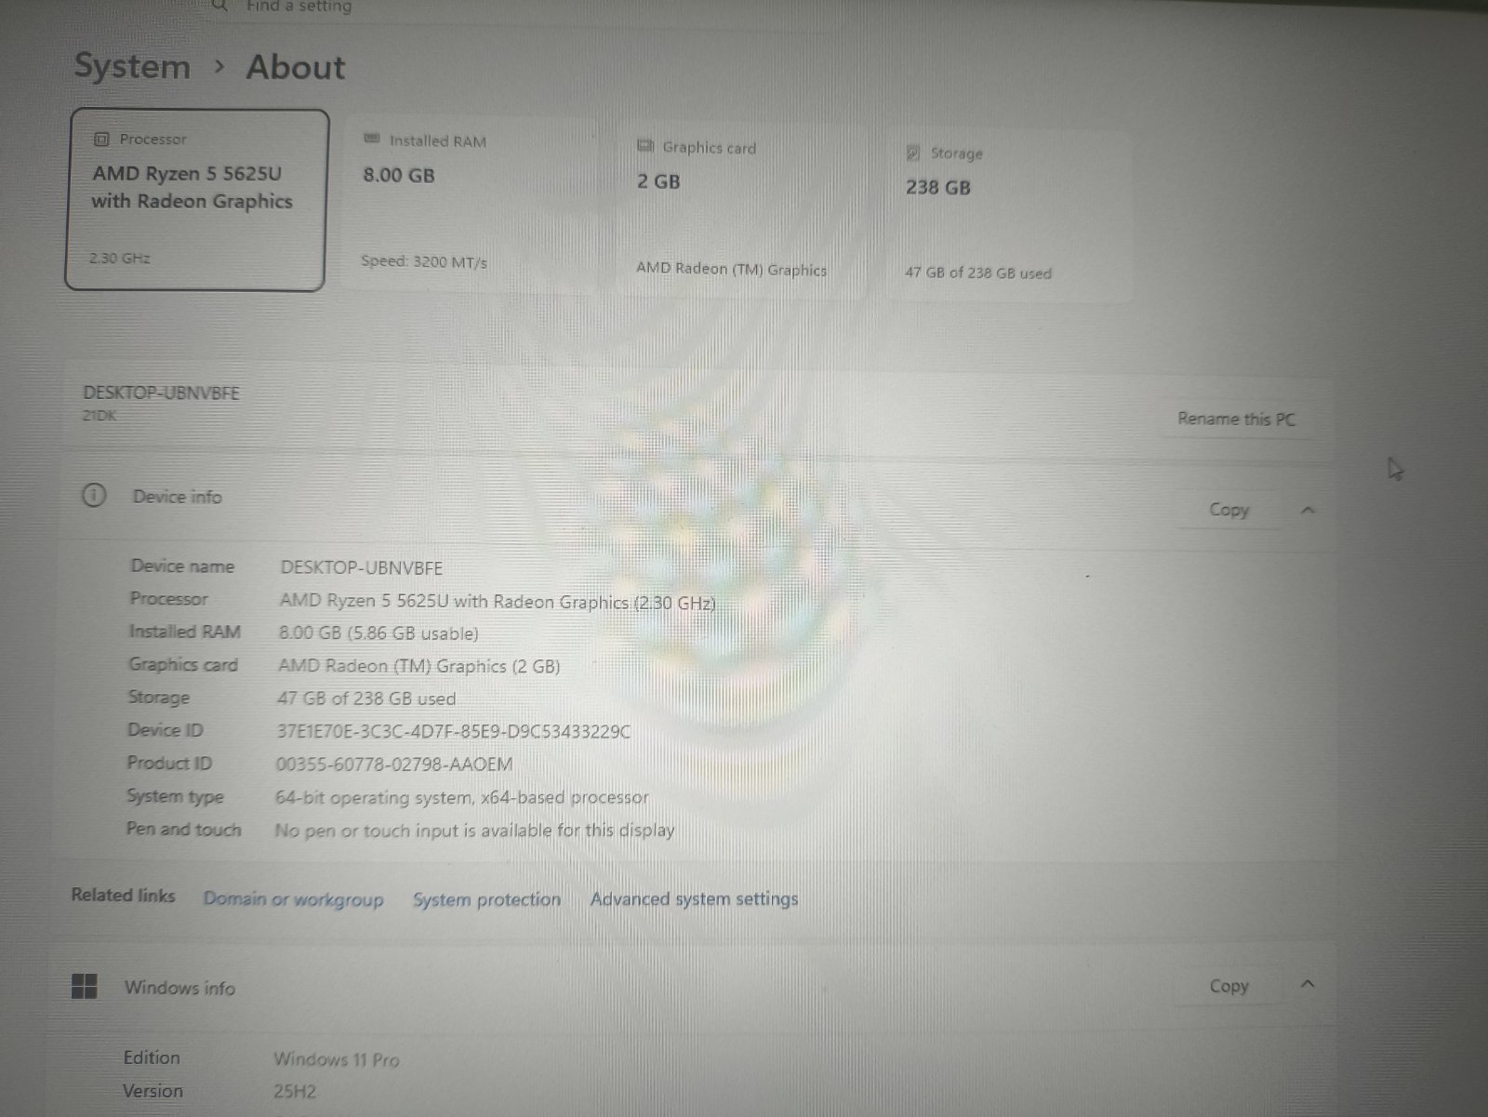Click the Device info circle icon
1488x1117 pixels.
(95, 496)
